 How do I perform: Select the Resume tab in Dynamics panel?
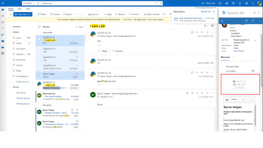pos(225,57)
